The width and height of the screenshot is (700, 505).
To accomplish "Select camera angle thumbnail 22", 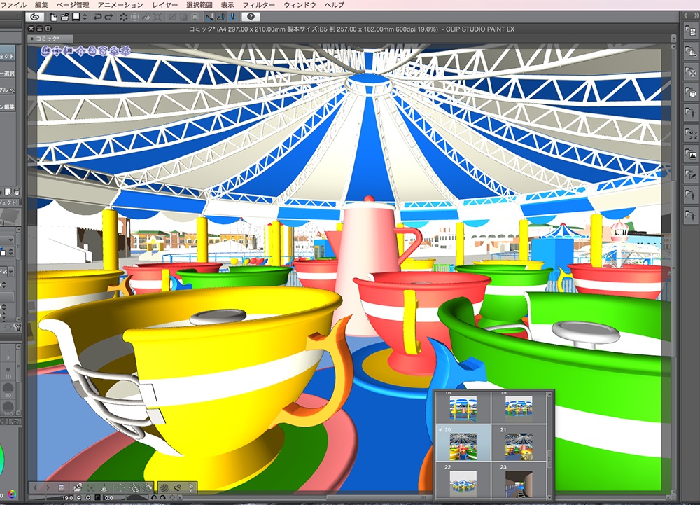I will [x=463, y=480].
